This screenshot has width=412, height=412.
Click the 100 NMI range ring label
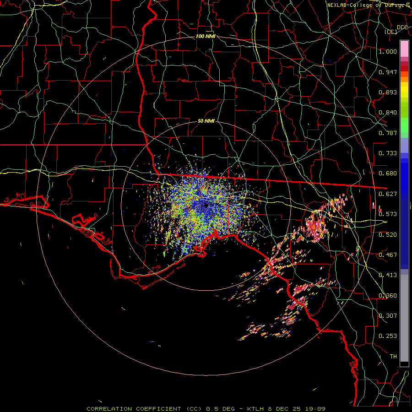(x=206, y=36)
